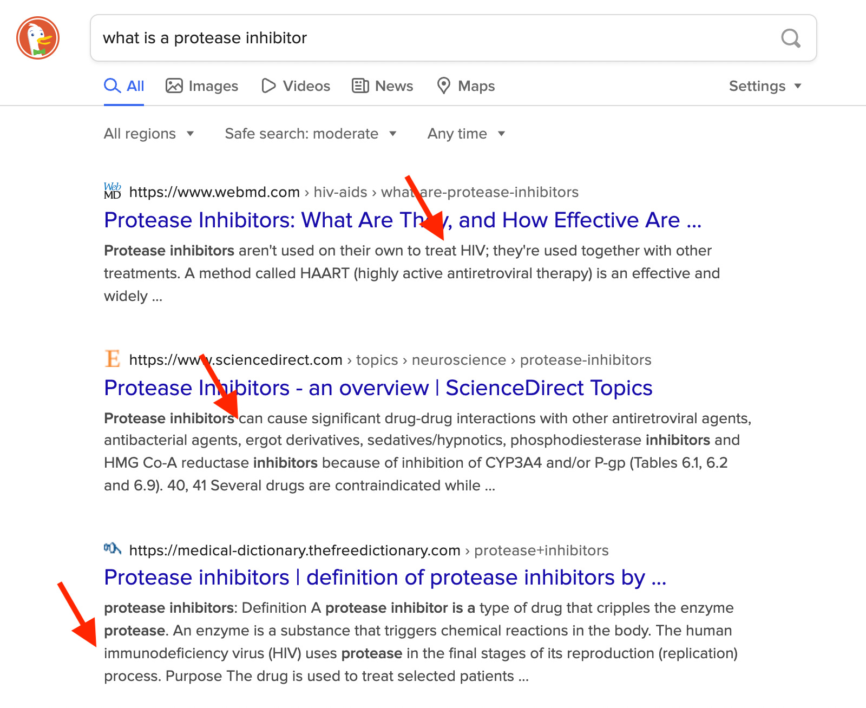
Task: Click the medical-dictionary.thefreedictionary.com URL
Action: (x=369, y=550)
